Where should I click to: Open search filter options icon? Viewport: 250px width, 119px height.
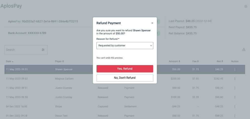pos(43,50)
